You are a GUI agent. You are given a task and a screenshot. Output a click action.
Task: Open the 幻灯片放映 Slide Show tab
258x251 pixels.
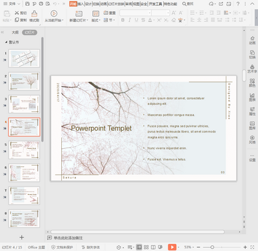pyautogui.click(x=116, y=4)
